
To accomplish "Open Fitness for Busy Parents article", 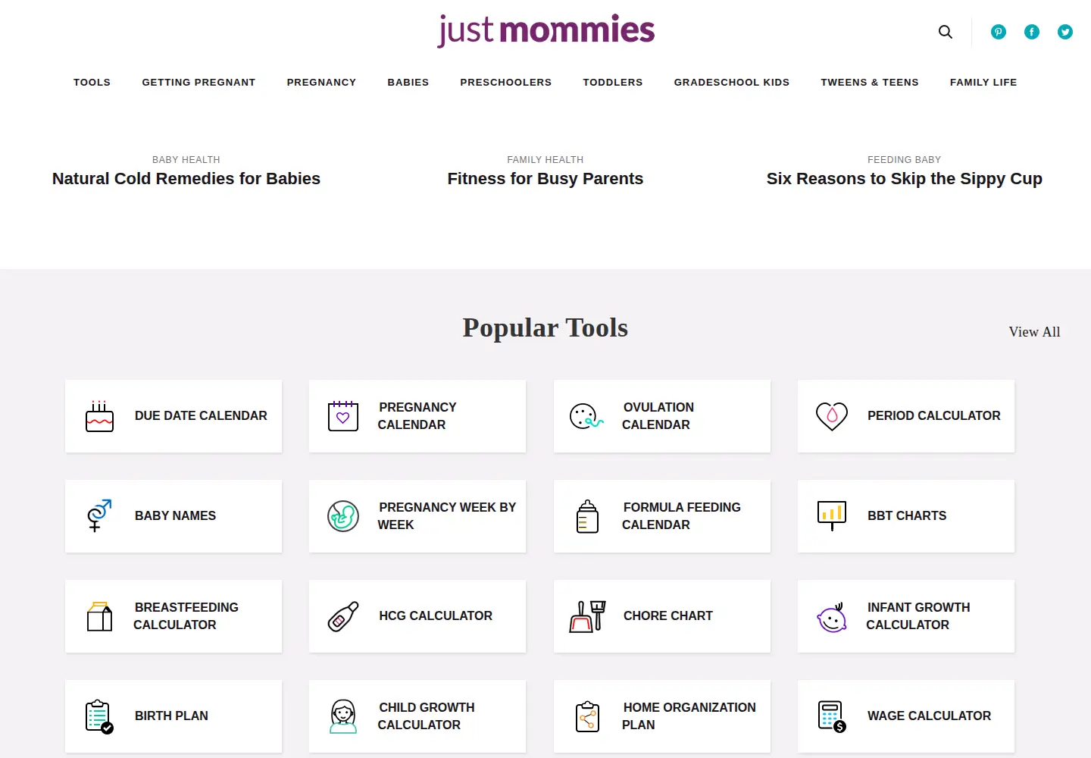I will pos(545,179).
